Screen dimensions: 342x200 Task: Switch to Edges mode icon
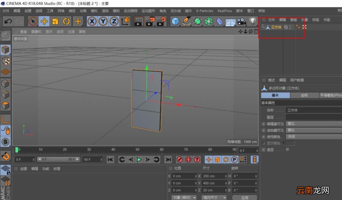coord(5,95)
